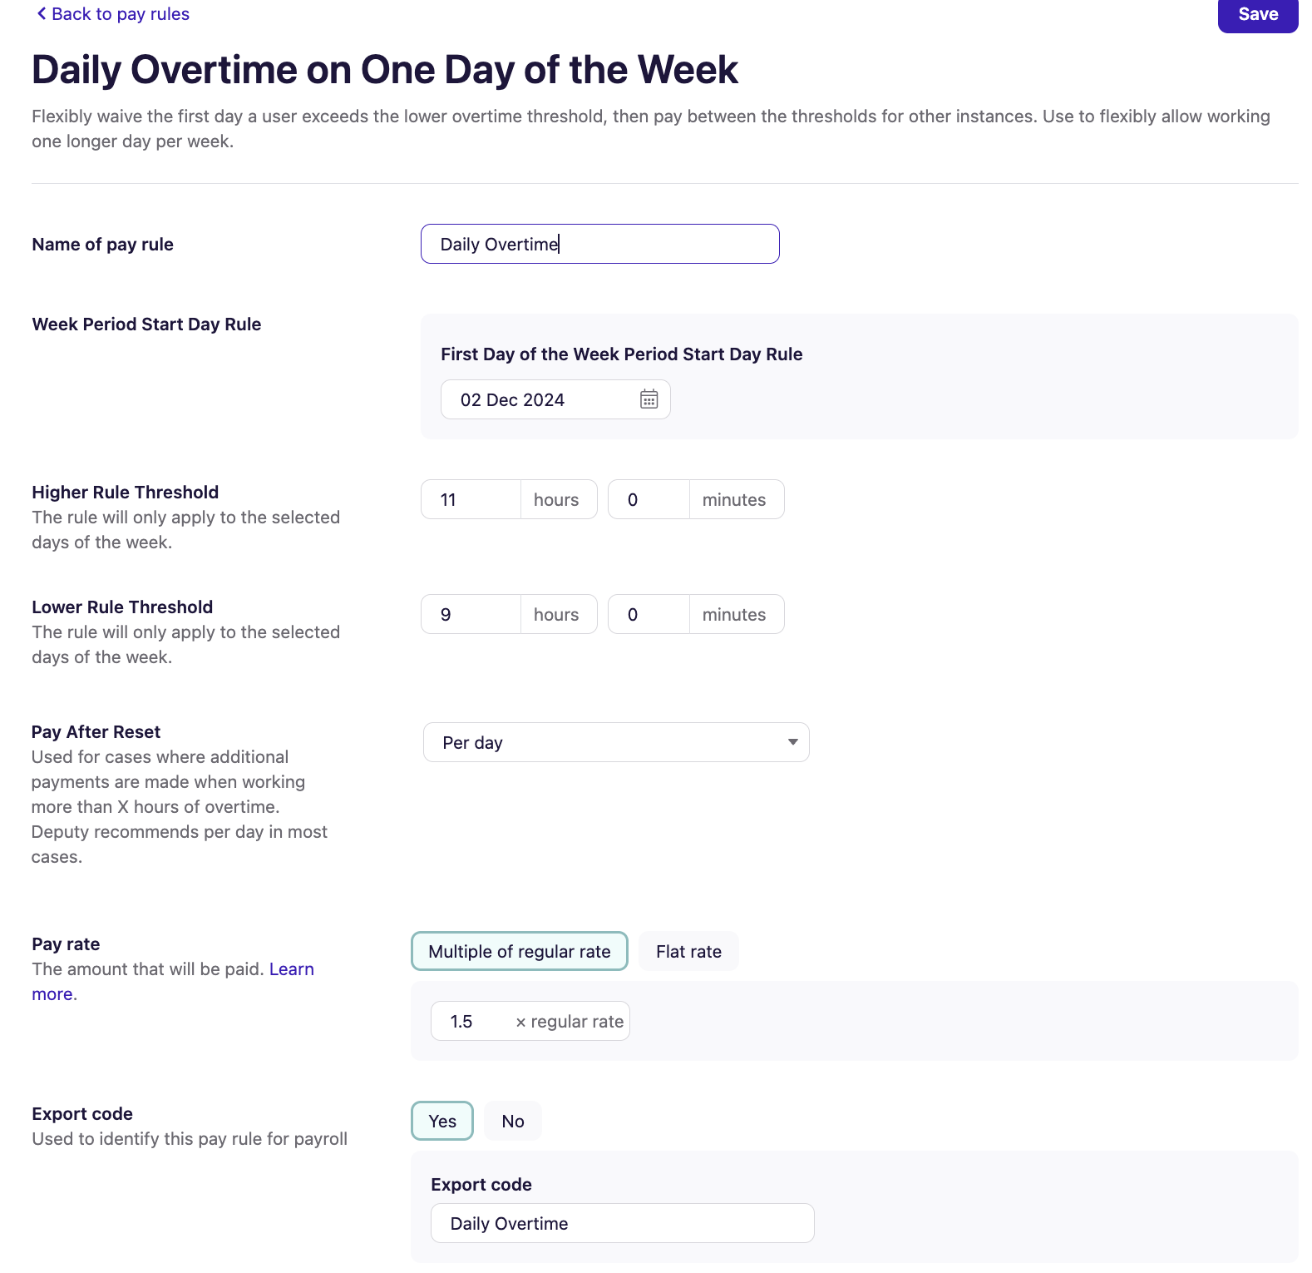Screen dimensions: 1312x1273
Task: Click the back chevron arrow icon
Action: tap(42, 14)
